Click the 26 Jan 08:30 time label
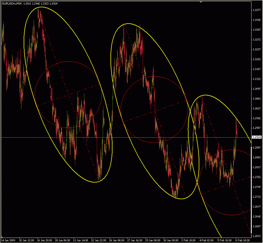 click(x=117, y=240)
